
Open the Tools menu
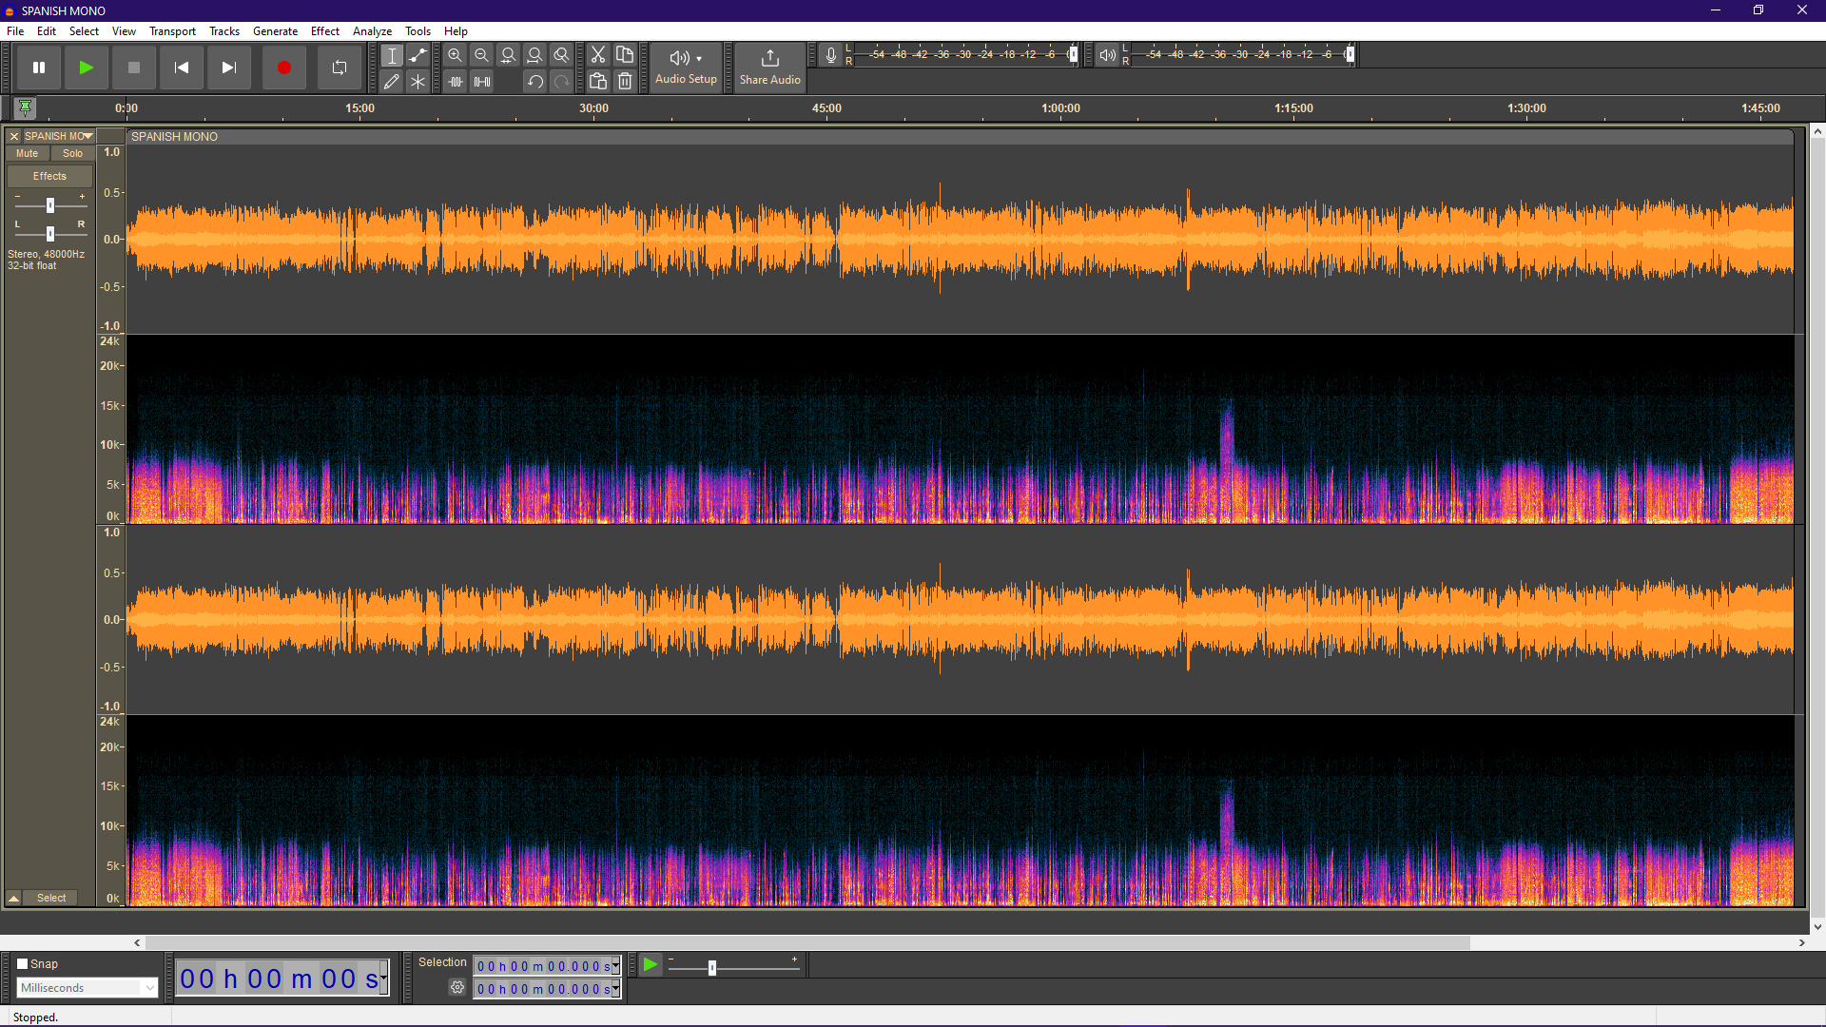pos(418,31)
